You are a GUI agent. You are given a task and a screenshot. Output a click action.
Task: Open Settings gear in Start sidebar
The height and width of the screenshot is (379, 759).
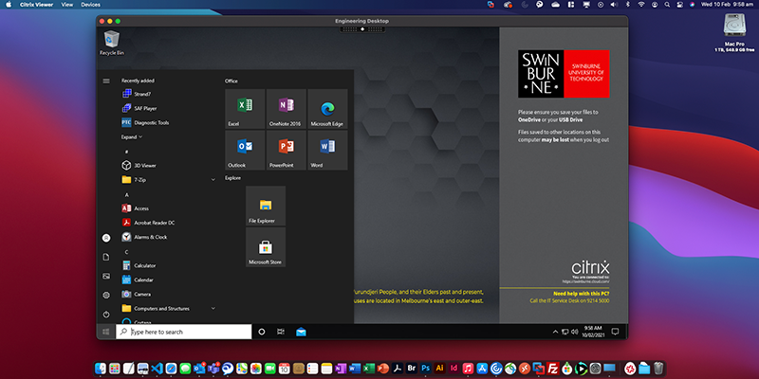pos(106,295)
